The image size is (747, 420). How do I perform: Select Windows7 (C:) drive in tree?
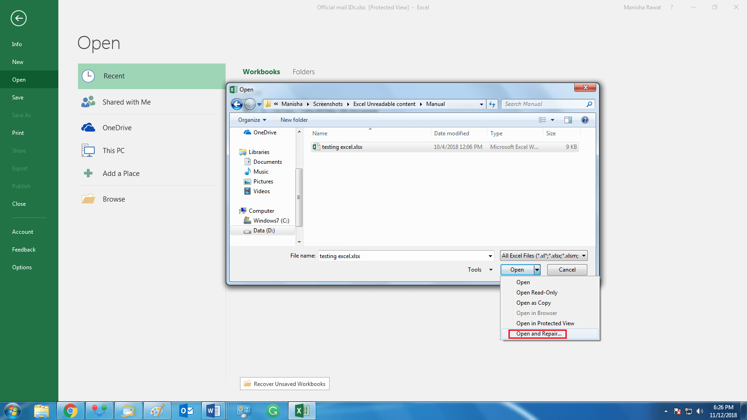click(x=271, y=221)
